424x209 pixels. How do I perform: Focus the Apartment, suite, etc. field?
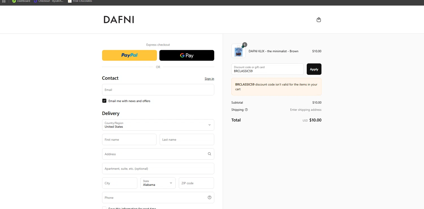(158, 169)
